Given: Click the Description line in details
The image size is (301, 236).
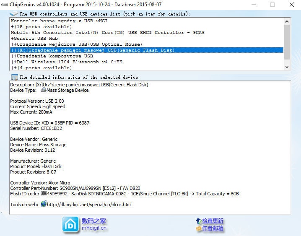Looking at the screenshot, I should (x=79, y=85).
